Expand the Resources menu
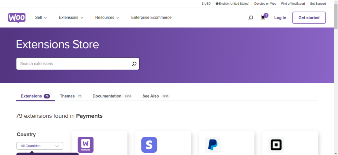 click(x=107, y=18)
